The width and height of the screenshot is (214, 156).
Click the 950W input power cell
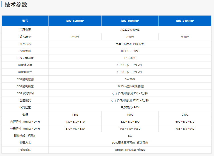(185, 37)
